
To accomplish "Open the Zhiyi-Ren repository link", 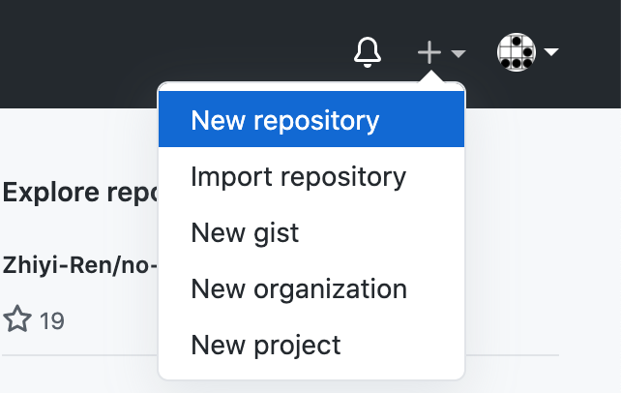I will (x=80, y=265).
